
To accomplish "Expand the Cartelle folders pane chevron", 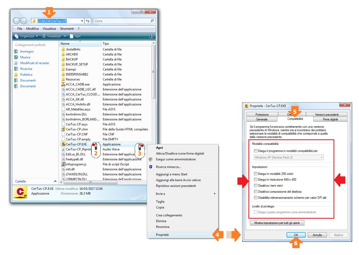I will (x=55, y=181).
